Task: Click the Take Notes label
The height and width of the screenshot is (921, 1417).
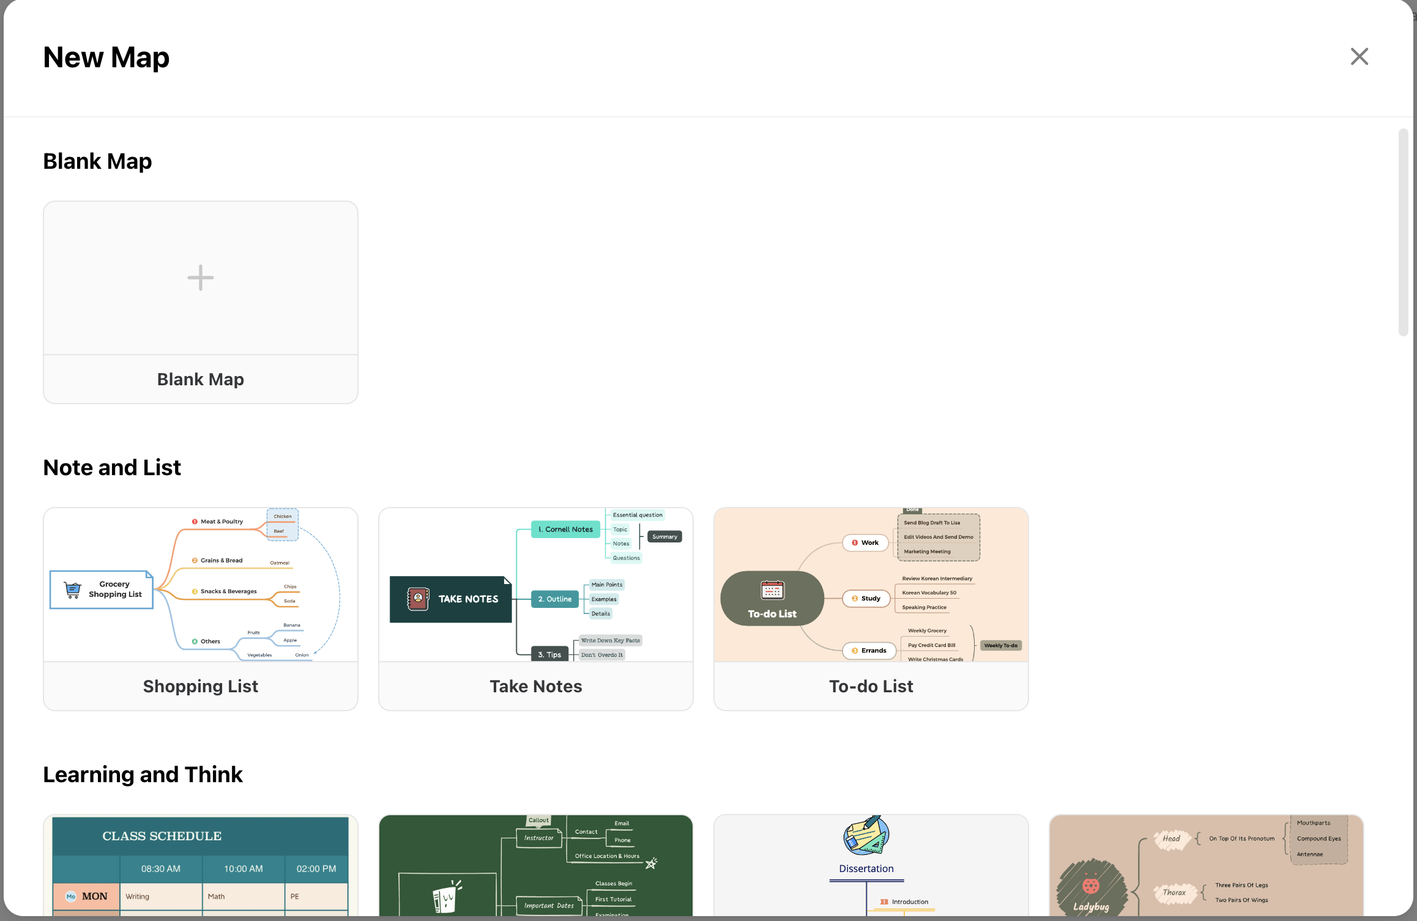Action: point(535,686)
